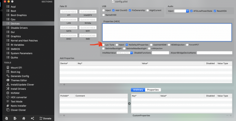The height and width of the screenshot is (121, 236).
Task: Open the Themes Editor tool
Action: coord(19,80)
